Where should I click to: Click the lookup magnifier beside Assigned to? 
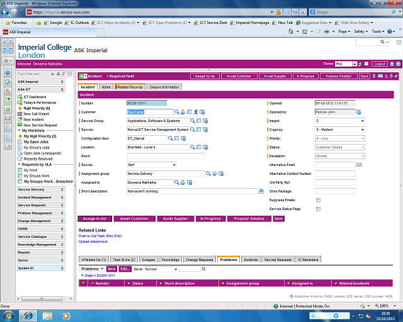[x=177, y=182]
